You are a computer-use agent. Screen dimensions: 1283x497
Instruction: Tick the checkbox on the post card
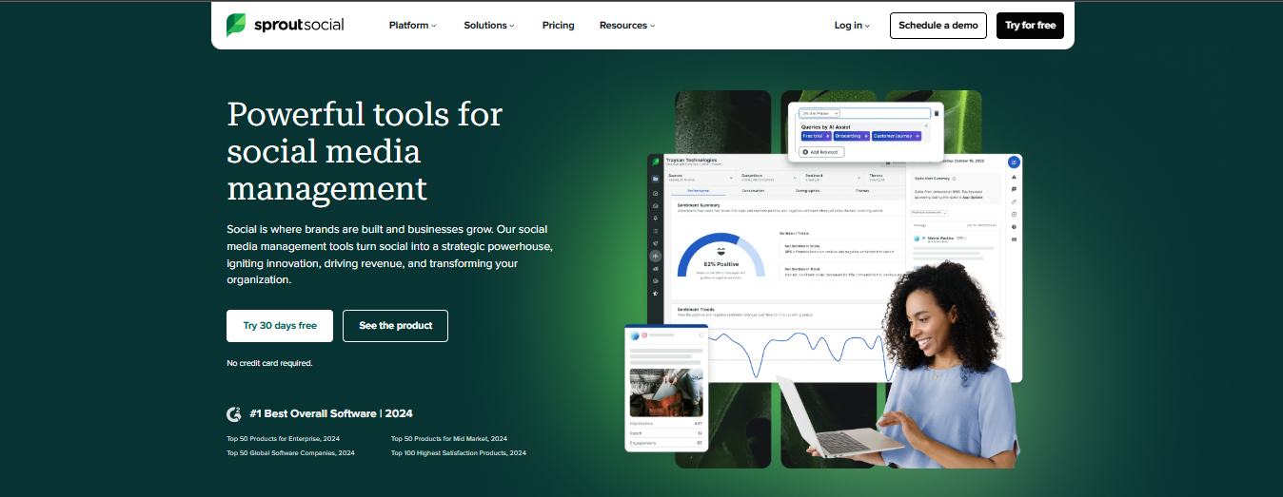[x=701, y=335]
